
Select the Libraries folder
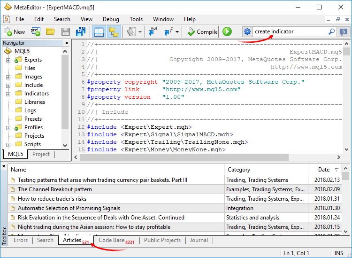pos(35,102)
